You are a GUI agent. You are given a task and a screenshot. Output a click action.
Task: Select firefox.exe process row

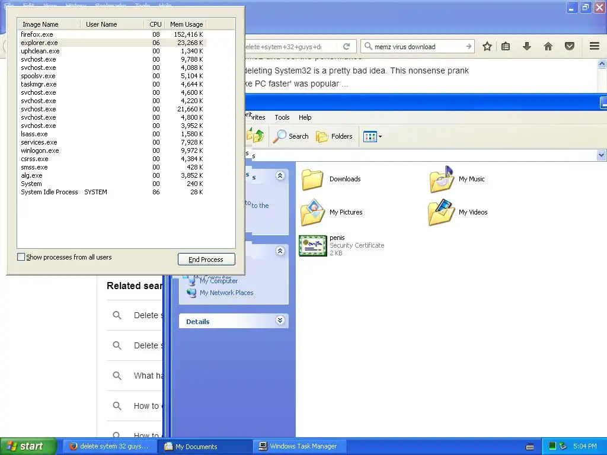[x=112, y=34]
